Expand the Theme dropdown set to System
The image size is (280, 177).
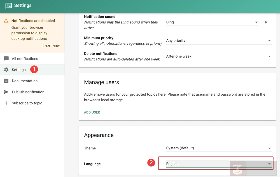click(x=219, y=148)
